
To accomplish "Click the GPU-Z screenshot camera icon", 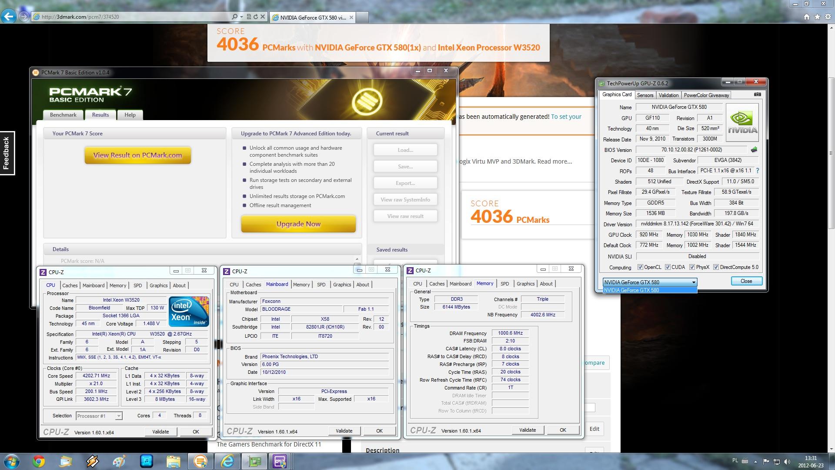I will [x=757, y=94].
